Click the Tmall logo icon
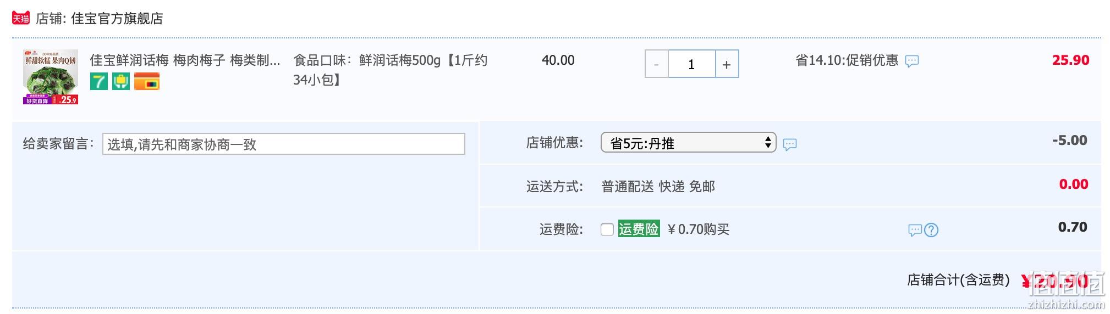Screen dimensions: 1110x314 tap(21, 18)
